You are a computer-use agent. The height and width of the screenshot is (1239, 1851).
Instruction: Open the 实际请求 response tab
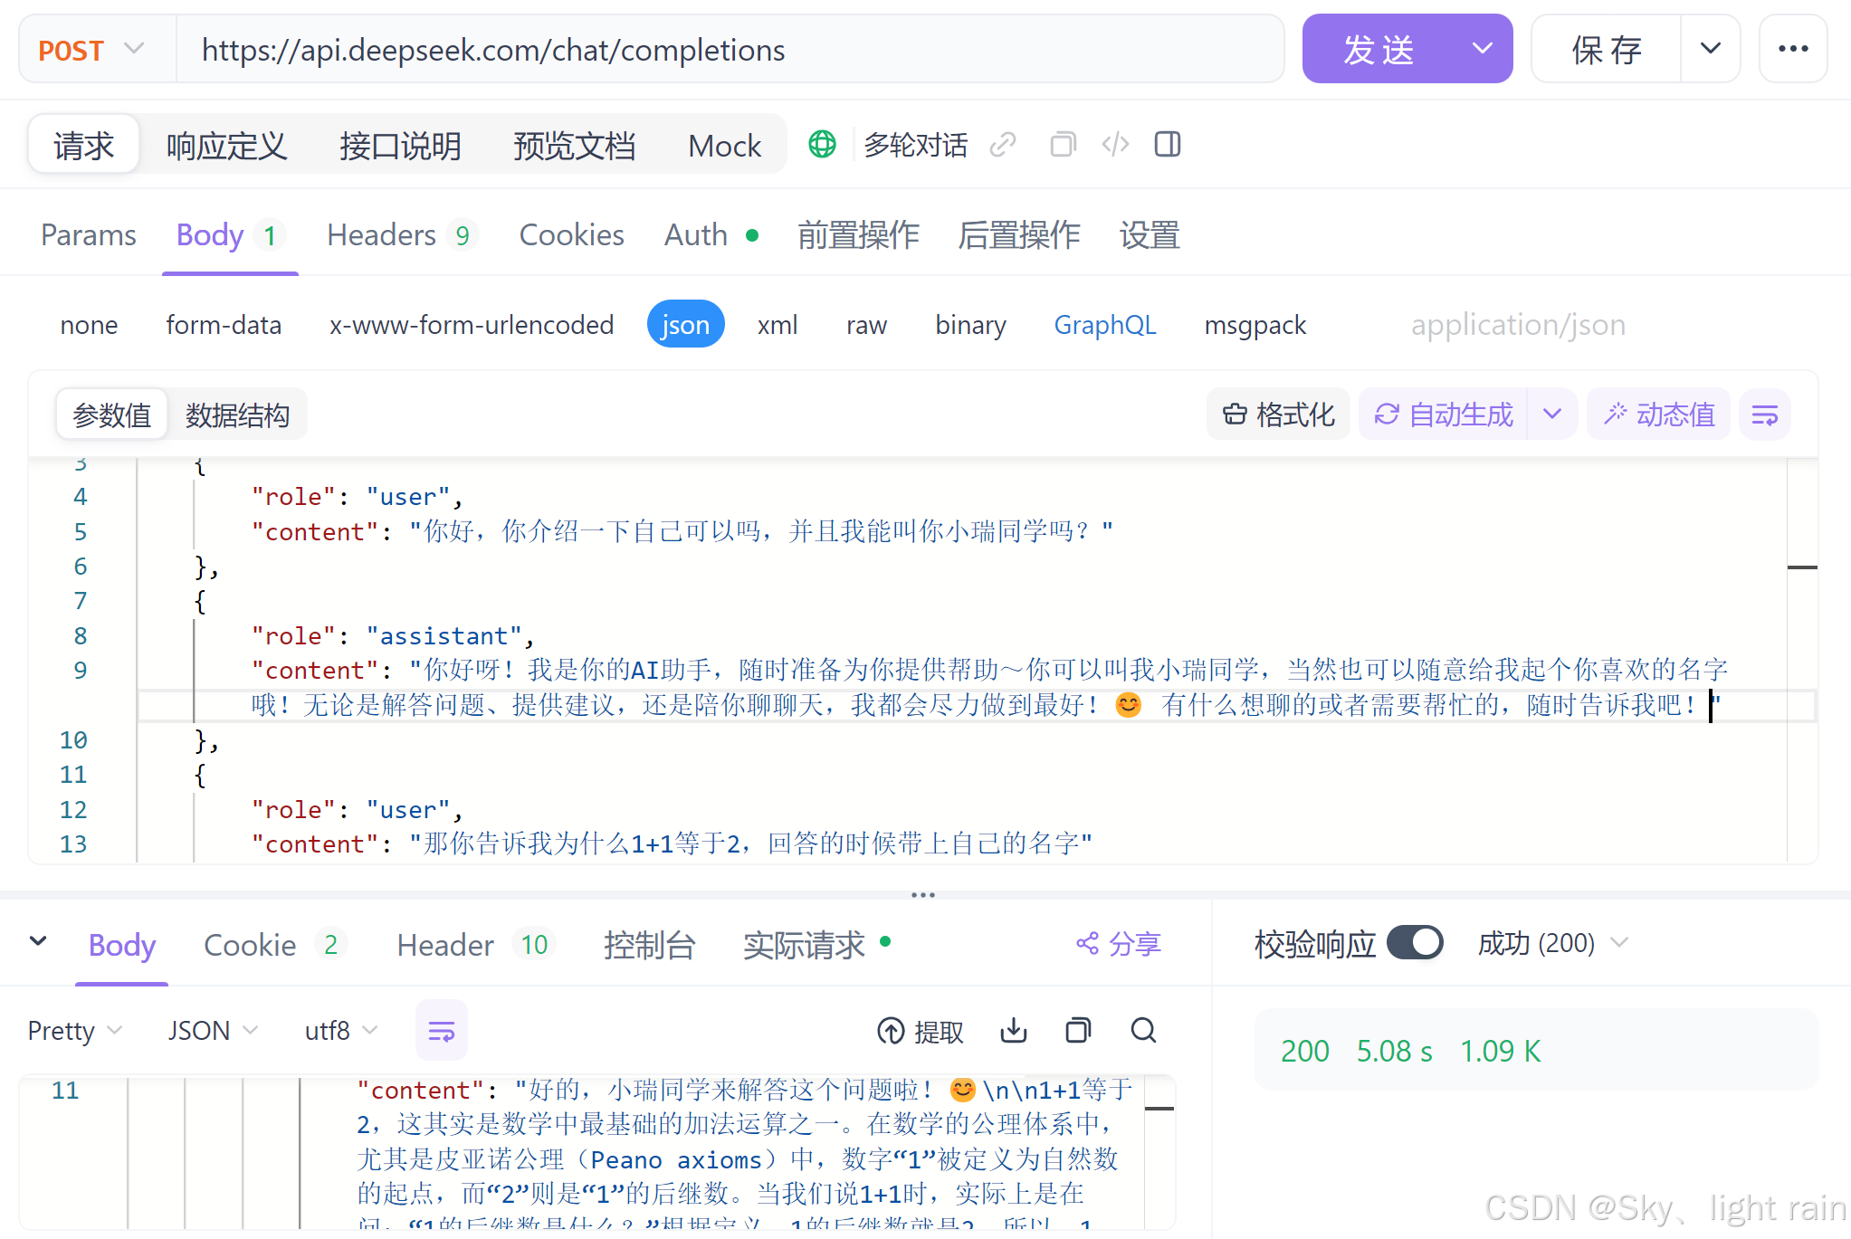804,945
